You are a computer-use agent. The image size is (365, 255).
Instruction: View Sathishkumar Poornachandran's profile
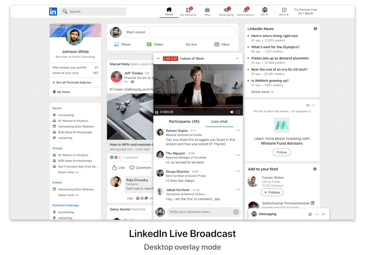[x=286, y=203]
